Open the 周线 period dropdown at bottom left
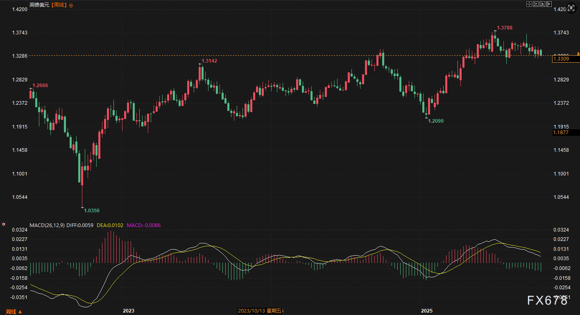 (x=14, y=312)
